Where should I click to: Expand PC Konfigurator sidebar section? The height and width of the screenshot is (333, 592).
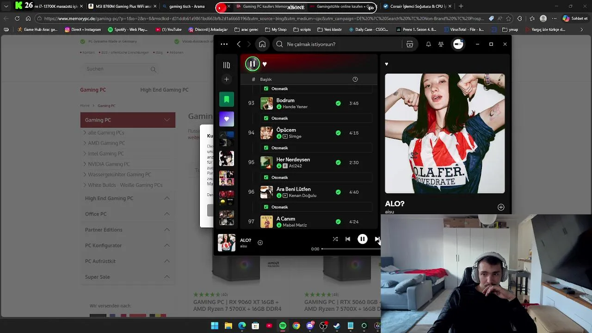coord(128,246)
